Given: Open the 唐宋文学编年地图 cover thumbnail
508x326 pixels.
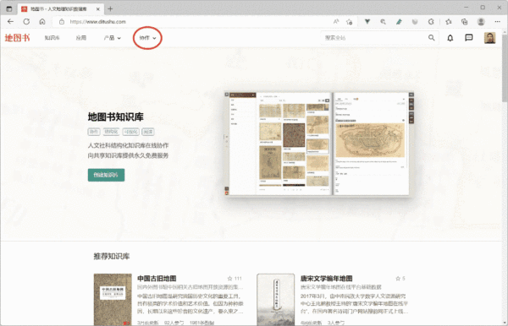Looking at the screenshot, I should click(x=276, y=300).
